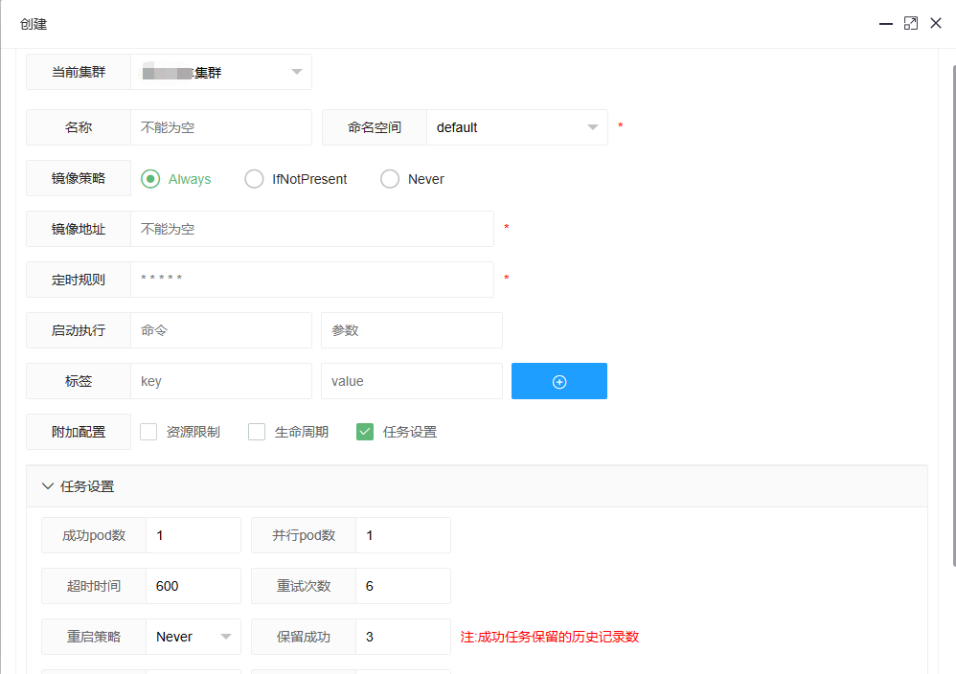Click the 成功pod数 value field
This screenshot has height=674, width=956.
point(193,536)
